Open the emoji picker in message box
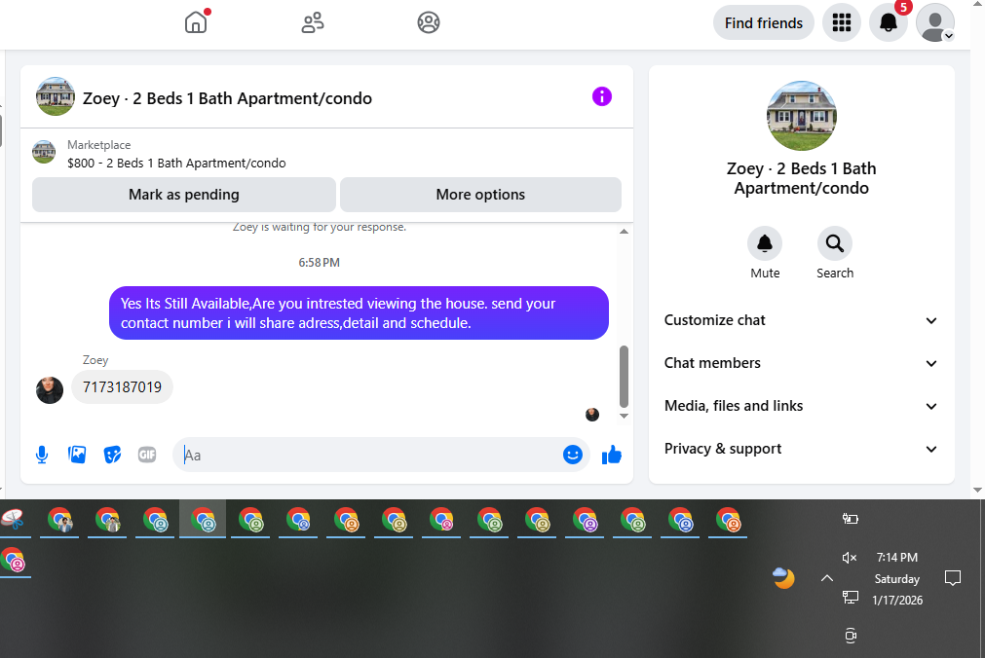The image size is (985, 658). pos(572,455)
